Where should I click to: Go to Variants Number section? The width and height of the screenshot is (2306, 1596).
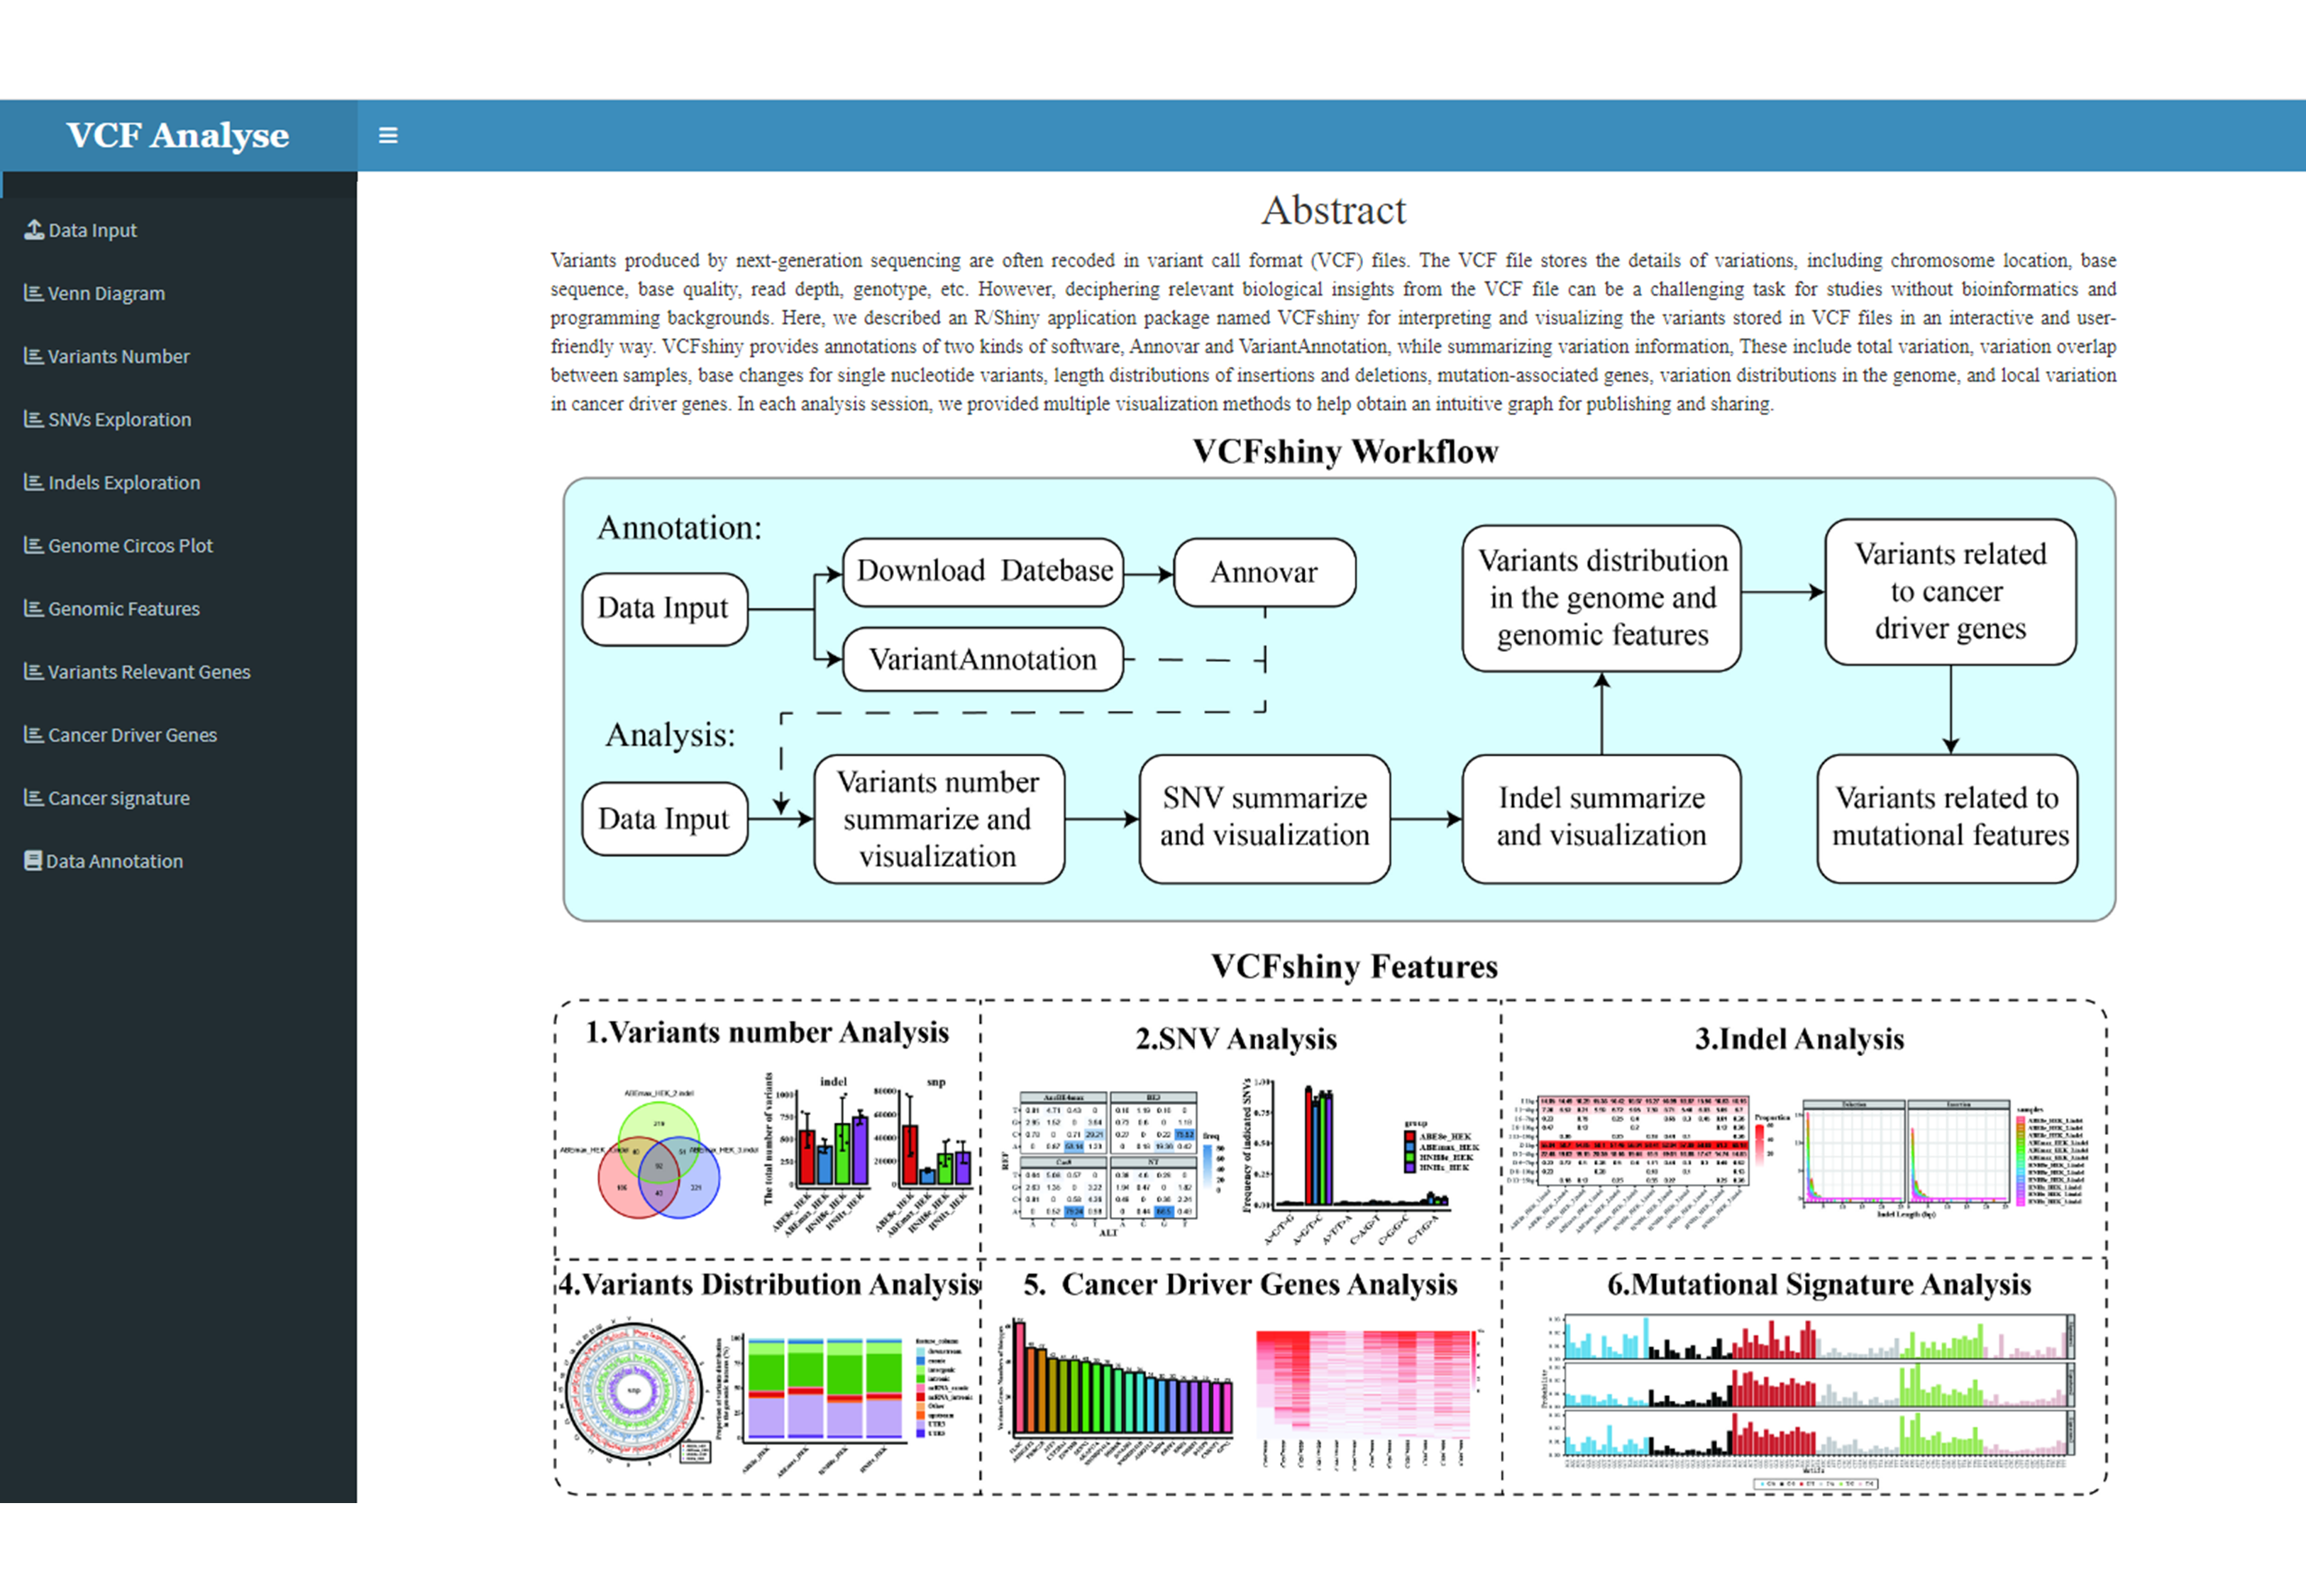[178, 356]
